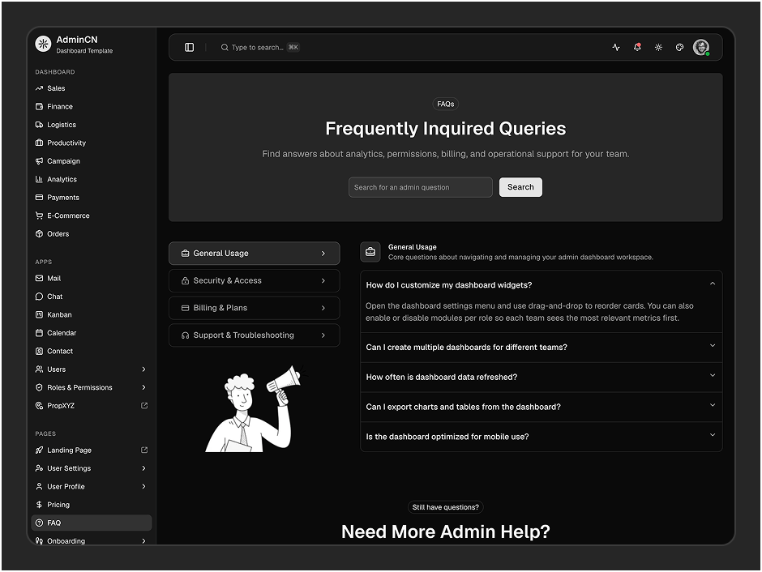Click the Sales trend icon
This screenshot has width=762, height=572.
coord(40,88)
